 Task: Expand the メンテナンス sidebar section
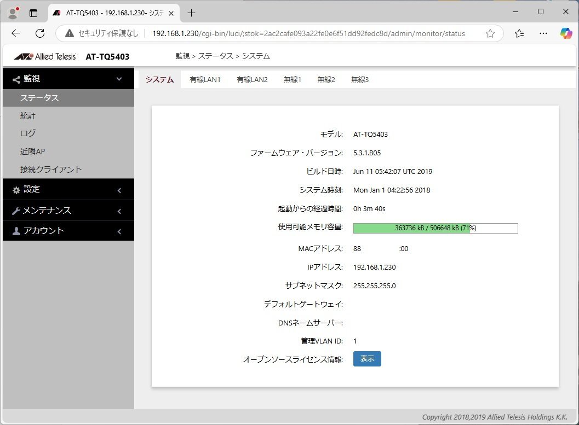(x=68, y=211)
